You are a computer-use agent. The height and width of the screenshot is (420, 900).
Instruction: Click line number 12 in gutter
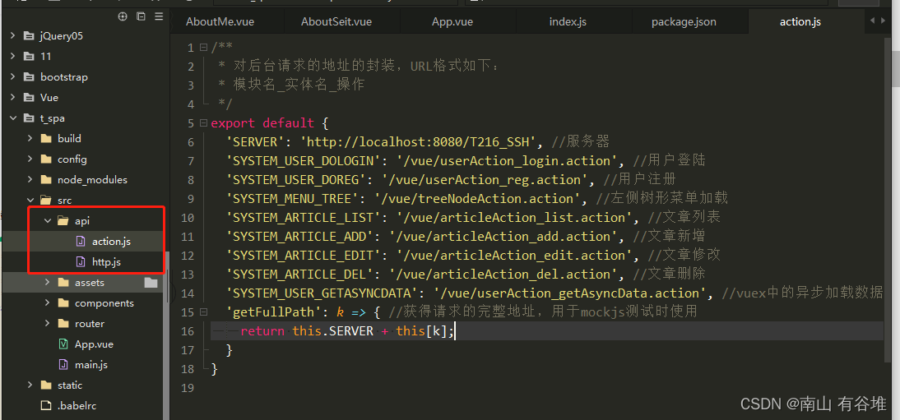187,256
